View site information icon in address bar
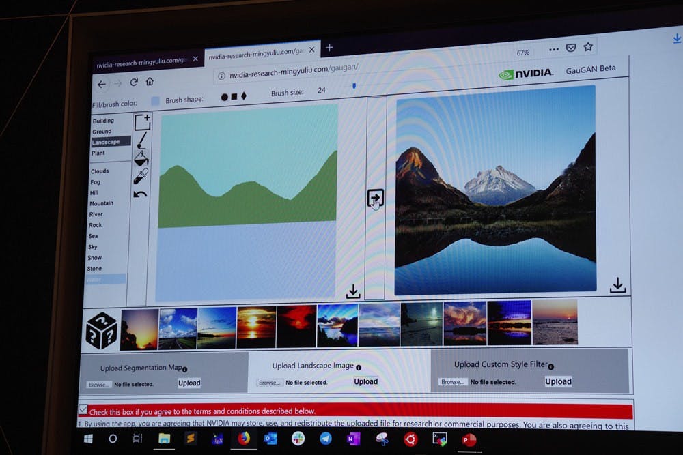Viewport: 683px width, 455px height. click(221, 76)
